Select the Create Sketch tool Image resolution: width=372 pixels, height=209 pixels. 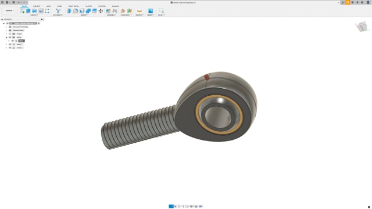coord(22,11)
